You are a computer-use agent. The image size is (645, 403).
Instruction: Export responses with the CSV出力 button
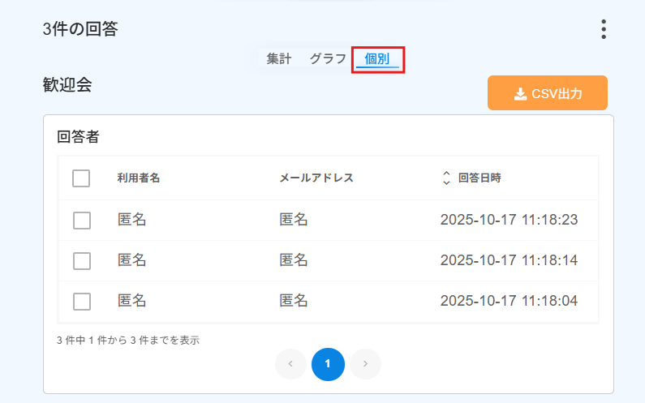point(548,93)
